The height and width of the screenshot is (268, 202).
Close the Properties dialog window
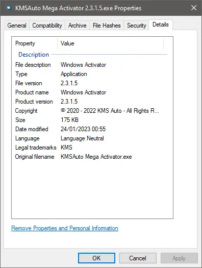(x=194, y=8)
